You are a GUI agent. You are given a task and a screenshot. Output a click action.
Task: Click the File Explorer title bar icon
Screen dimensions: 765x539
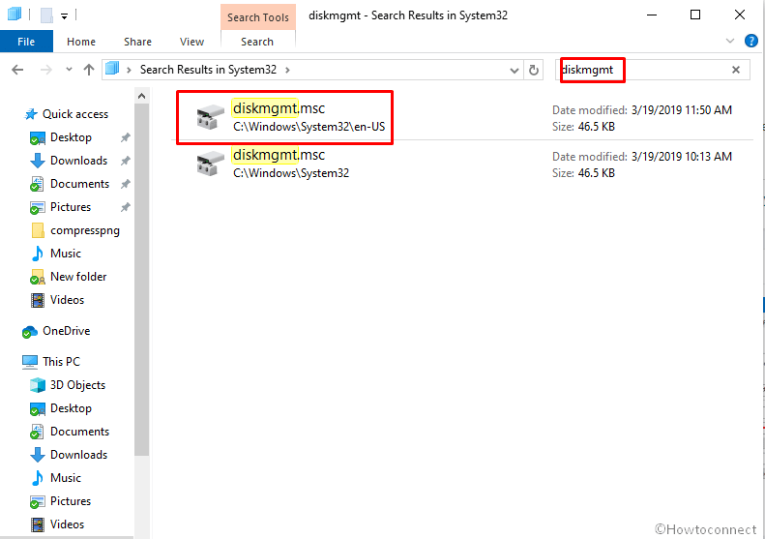pyautogui.click(x=15, y=15)
